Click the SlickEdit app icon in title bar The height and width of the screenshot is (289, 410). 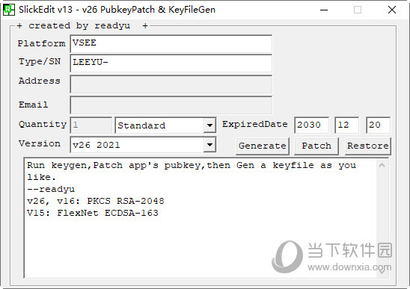point(9,10)
